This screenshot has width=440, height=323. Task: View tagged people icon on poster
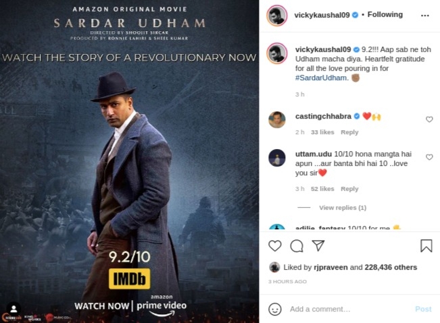point(14,309)
